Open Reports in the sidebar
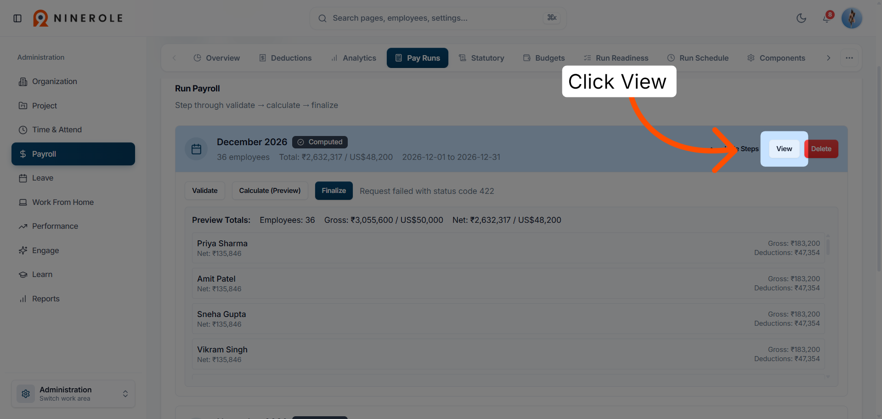Screen dimensions: 882x419 (73, 299)
